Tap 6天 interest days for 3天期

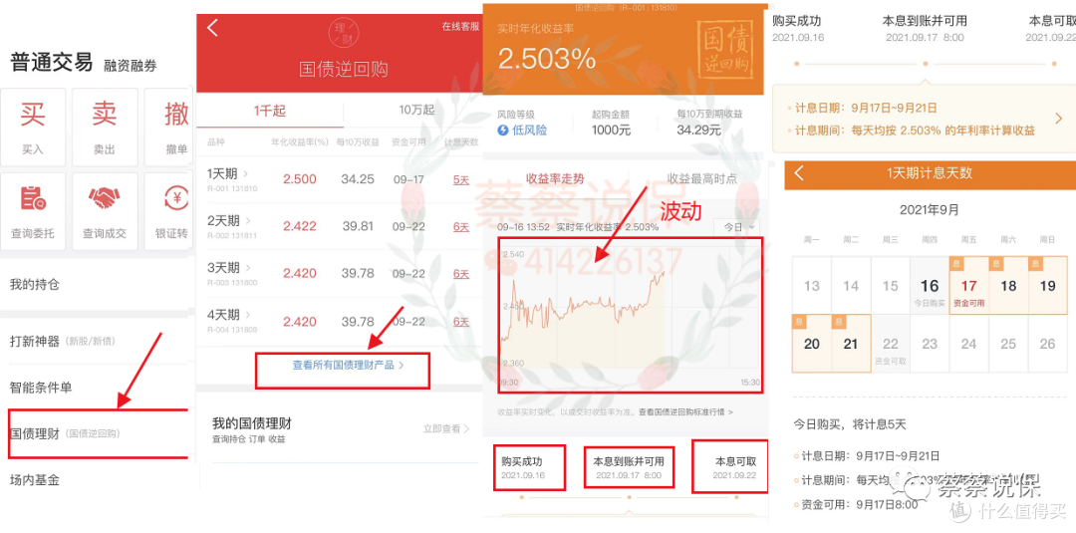pyautogui.click(x=460, y=273)
